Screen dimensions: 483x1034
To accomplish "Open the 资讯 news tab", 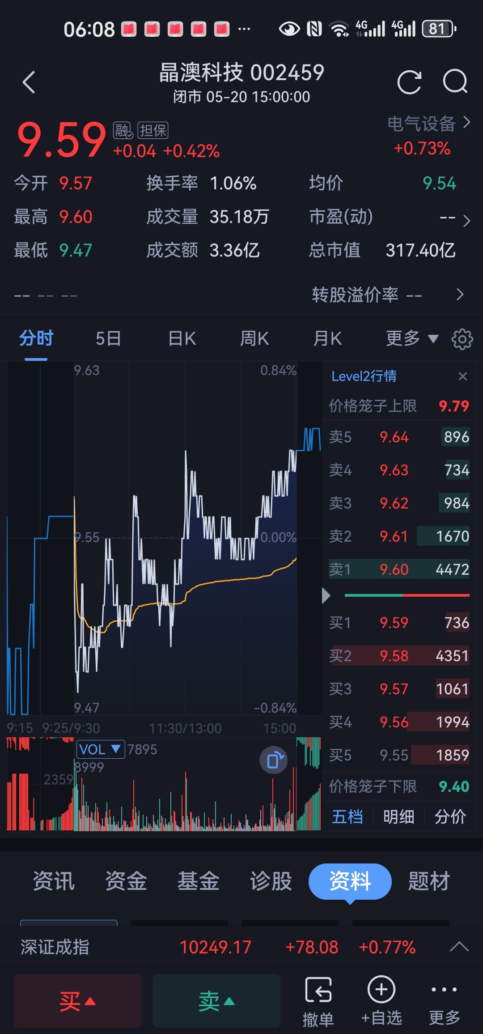I will click(x=54, y=881).
